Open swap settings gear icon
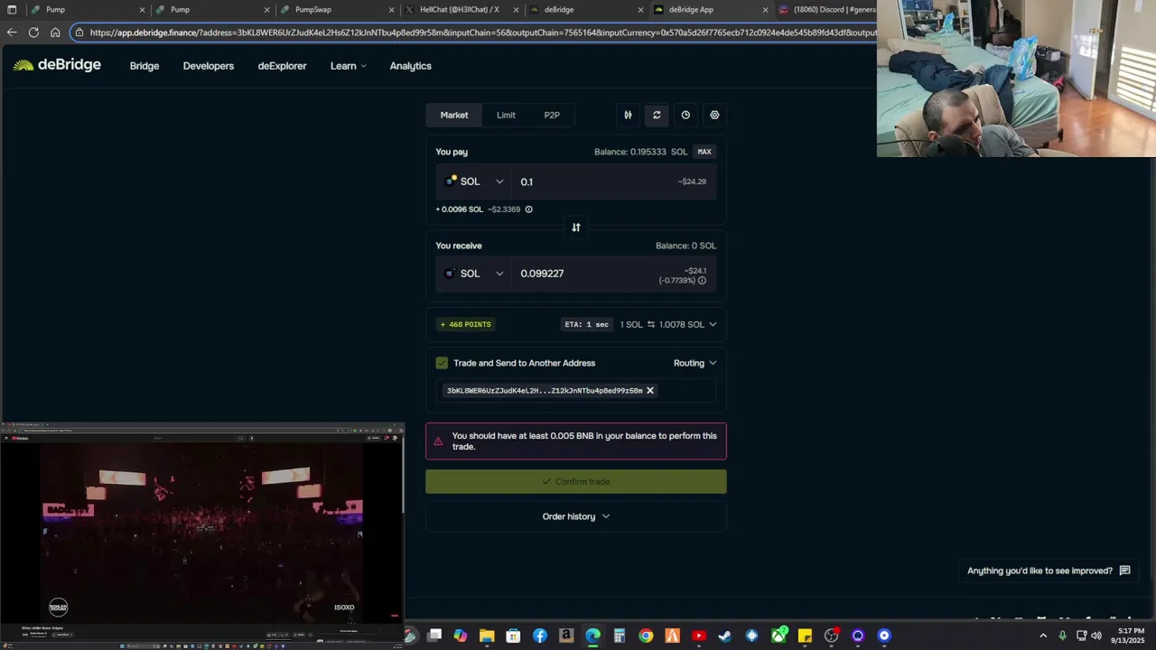1156x650 pixels. point(714,115)
